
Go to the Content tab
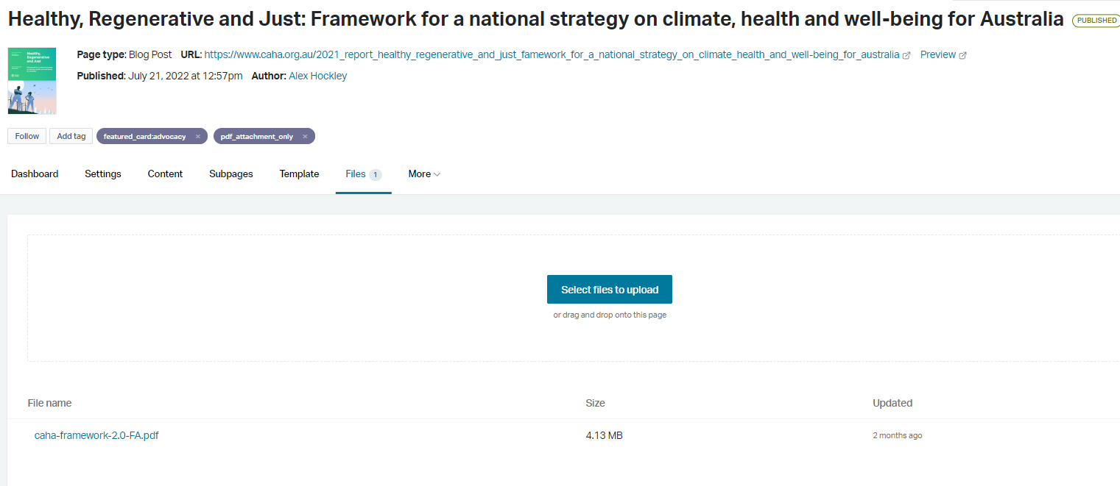pyautogui.click(x=165, y=174)
